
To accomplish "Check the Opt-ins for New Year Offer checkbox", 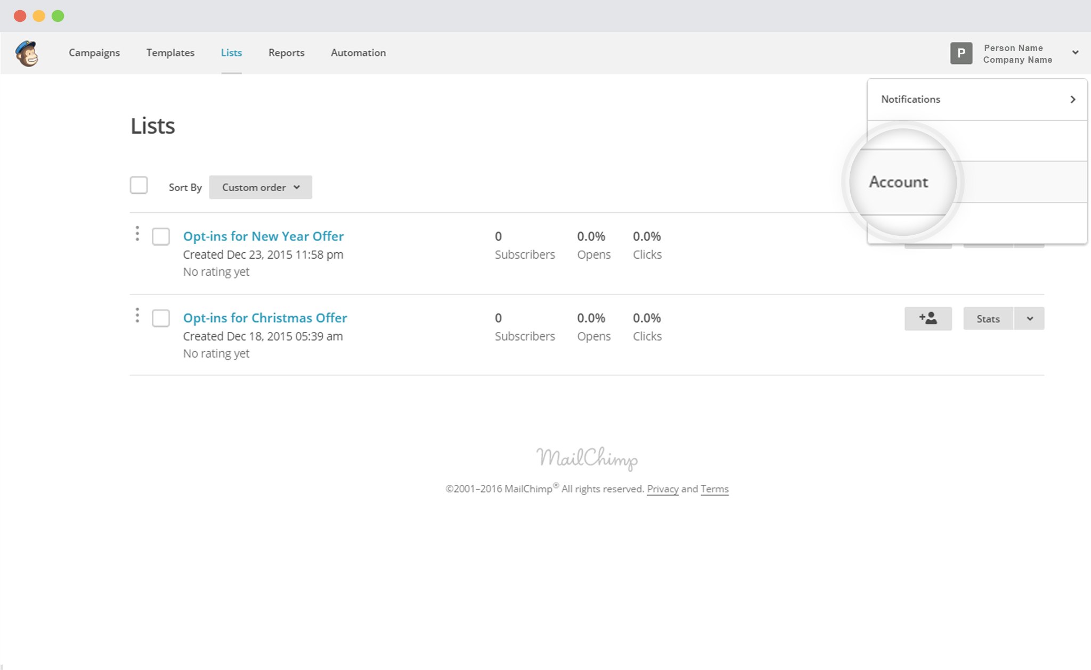I will coord(160,237).
